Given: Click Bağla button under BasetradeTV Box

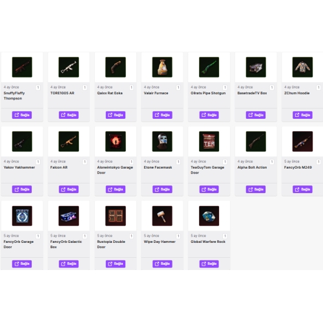Looking at the screenshot, I should point(256,115).
